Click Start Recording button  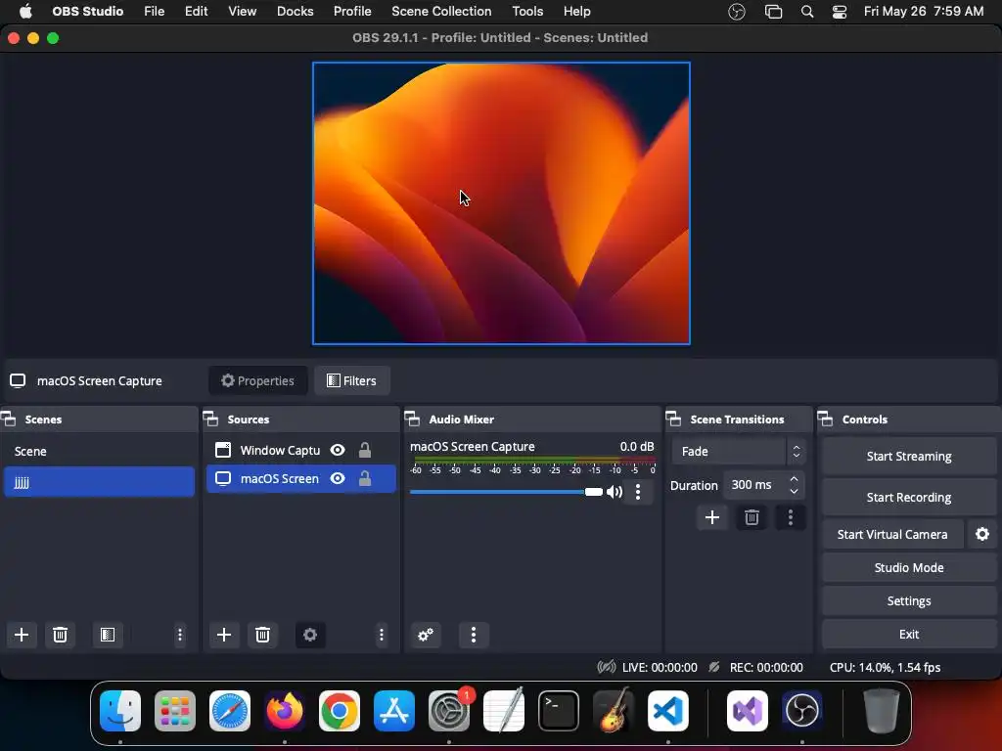pyautogui.click(x=908, y=497)
